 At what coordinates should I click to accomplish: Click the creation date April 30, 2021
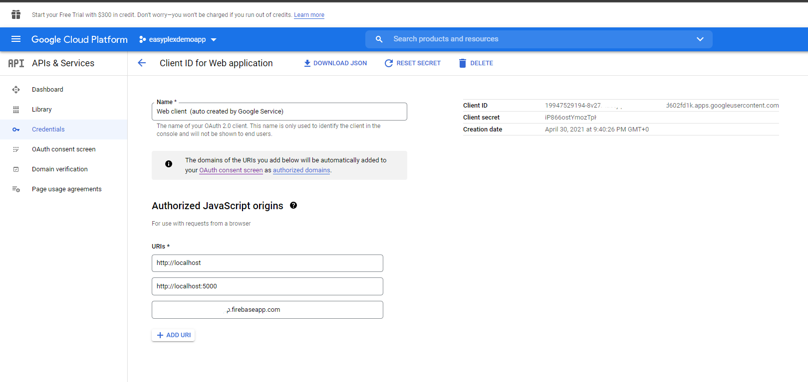[597, 129]
